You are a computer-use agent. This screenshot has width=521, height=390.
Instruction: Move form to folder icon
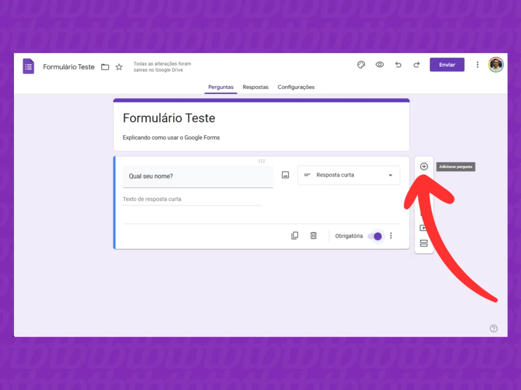pos(105,67)
